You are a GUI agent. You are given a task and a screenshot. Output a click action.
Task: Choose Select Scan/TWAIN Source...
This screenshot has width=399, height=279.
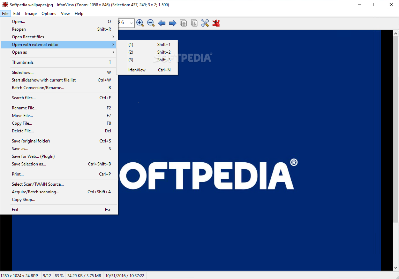(x=59, y=184)
